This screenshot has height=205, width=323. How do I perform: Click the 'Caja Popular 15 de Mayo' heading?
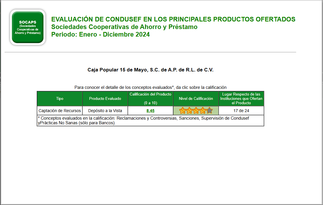150,70
